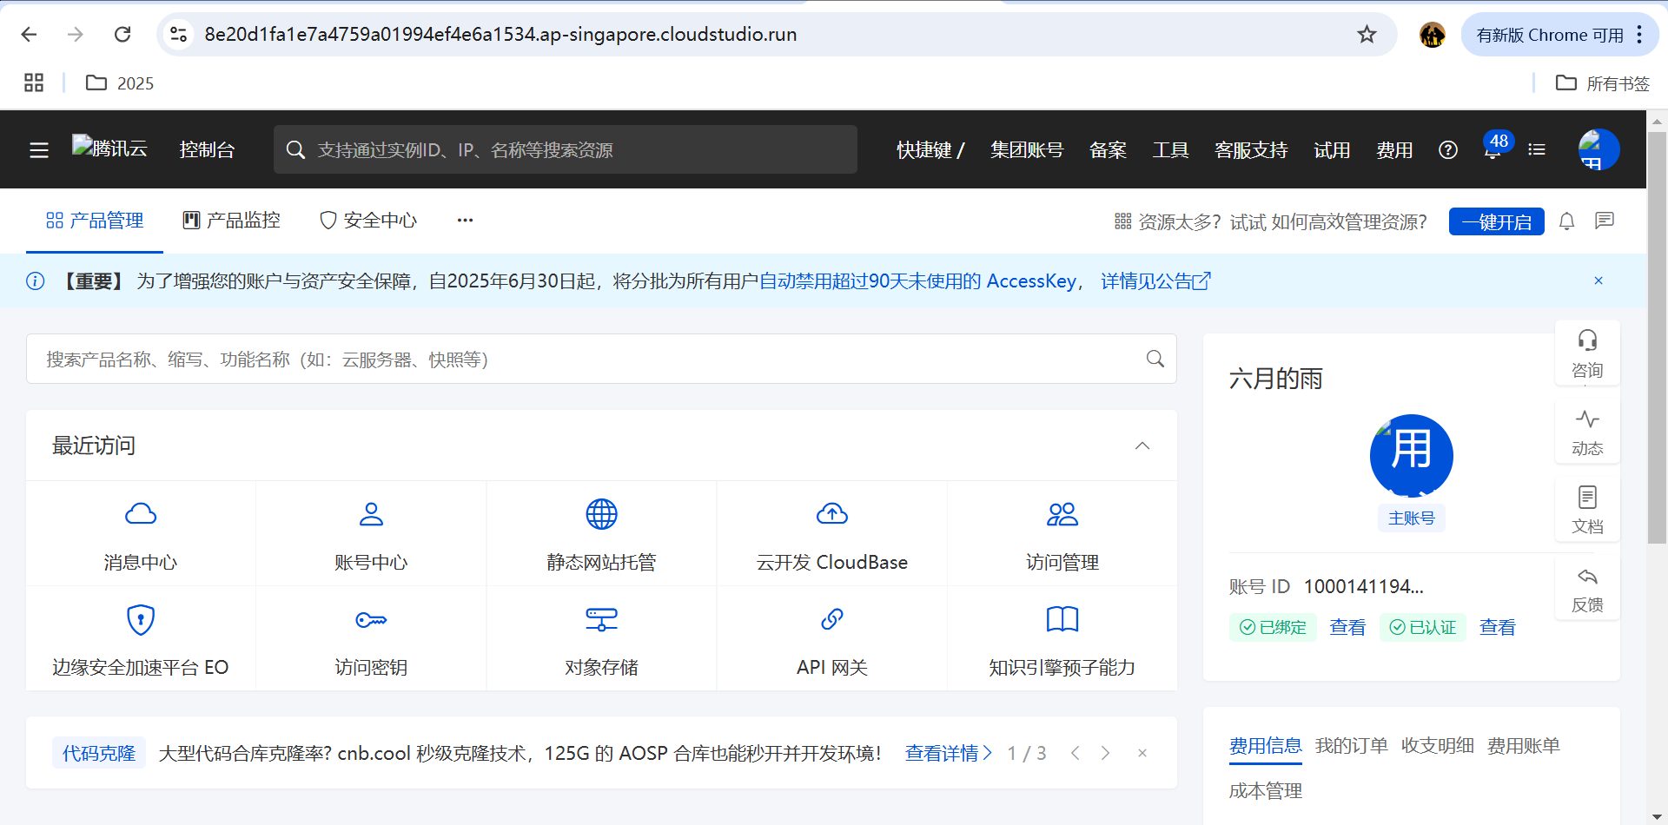The height and width of the screenshot is (825, 1668).
Task: Open API 网关 link icon
Action: [832, 619]
